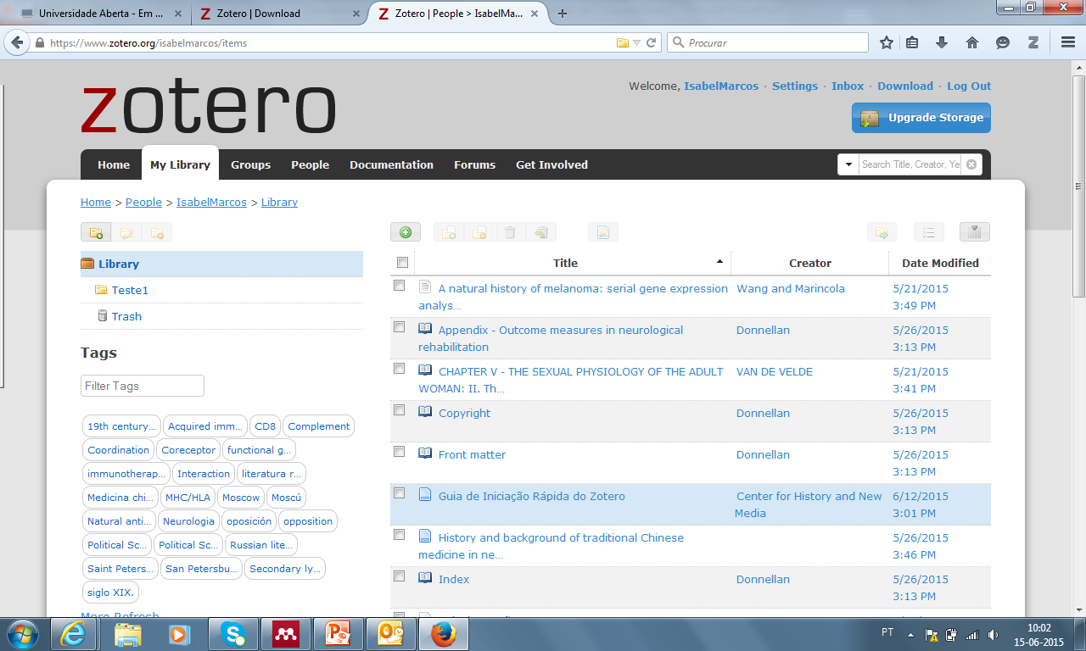Viewport: 1086px width, 651px height.
Task: Go to the Home nav tab
Action: 114,165
